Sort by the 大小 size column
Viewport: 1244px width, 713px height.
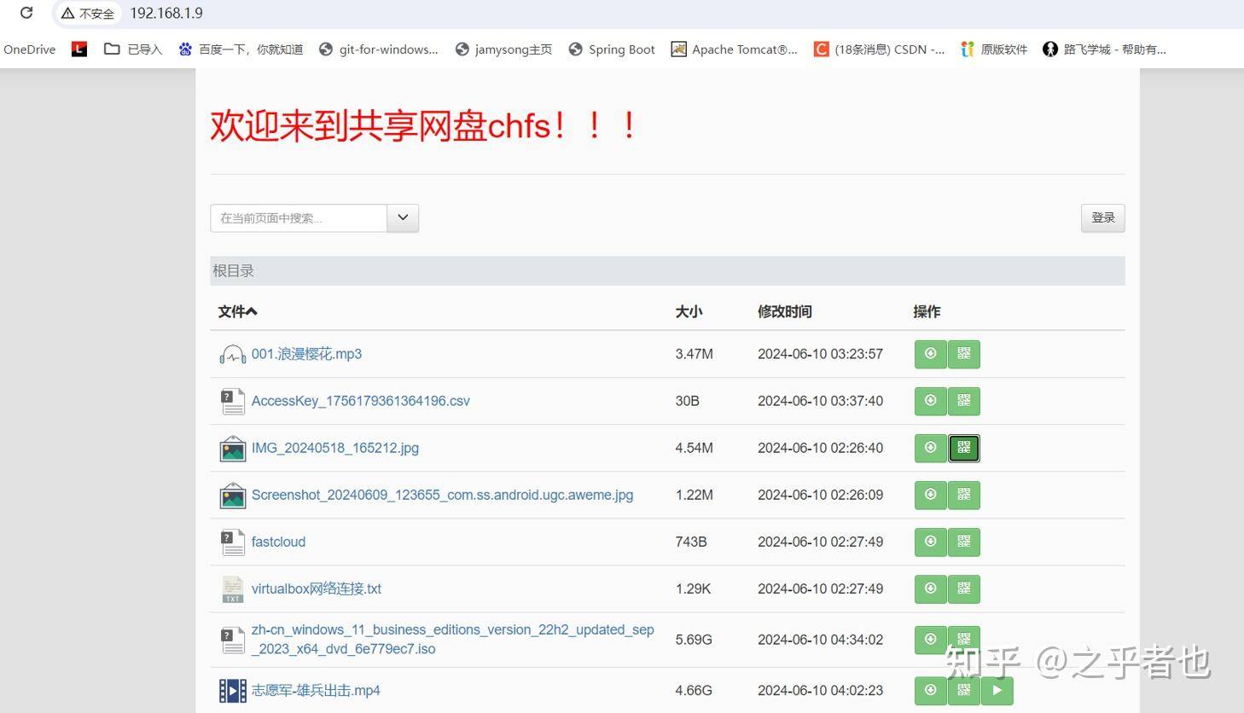[x=689, y=311]
